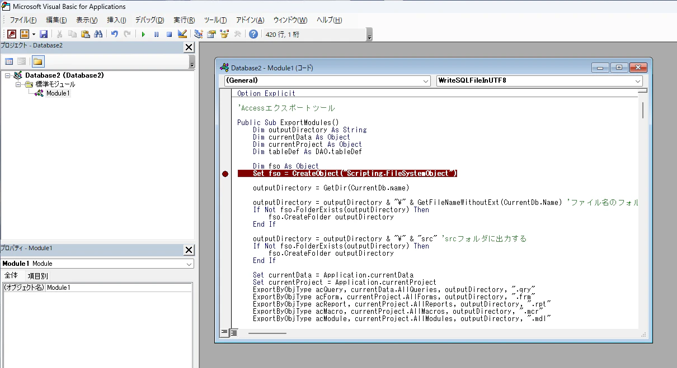Open the 編集(E) menu

(x=57, y=20)
